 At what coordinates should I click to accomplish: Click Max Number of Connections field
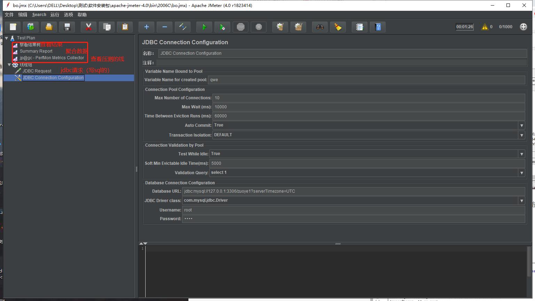[x=369, y=98]
